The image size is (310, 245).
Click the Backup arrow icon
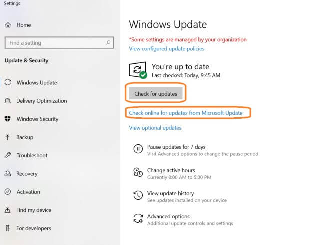[8, 137]
